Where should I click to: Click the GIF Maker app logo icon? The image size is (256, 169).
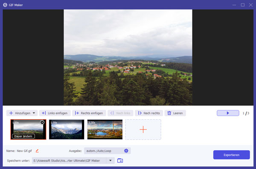click(5, 5)
